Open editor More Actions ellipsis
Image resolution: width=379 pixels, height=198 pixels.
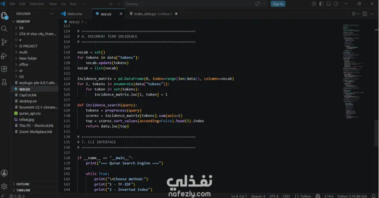(372, 13)
